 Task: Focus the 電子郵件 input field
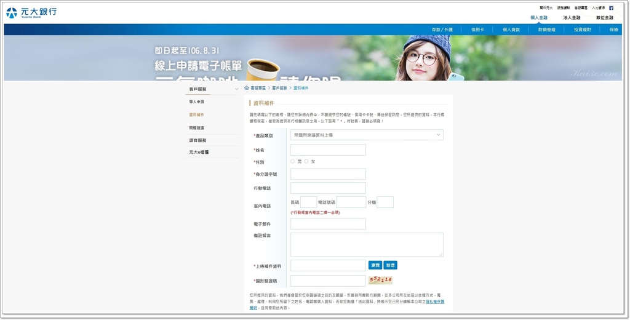(328, 224)
